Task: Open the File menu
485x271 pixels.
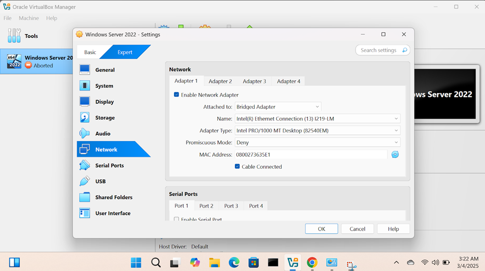Action: (7, 18)
